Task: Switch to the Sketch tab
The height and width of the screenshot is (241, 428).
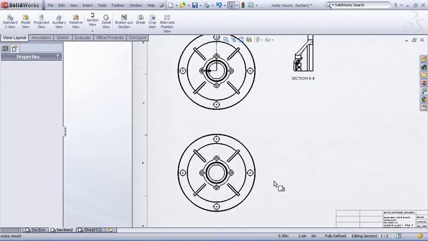Action: click(x=63, y=37)
